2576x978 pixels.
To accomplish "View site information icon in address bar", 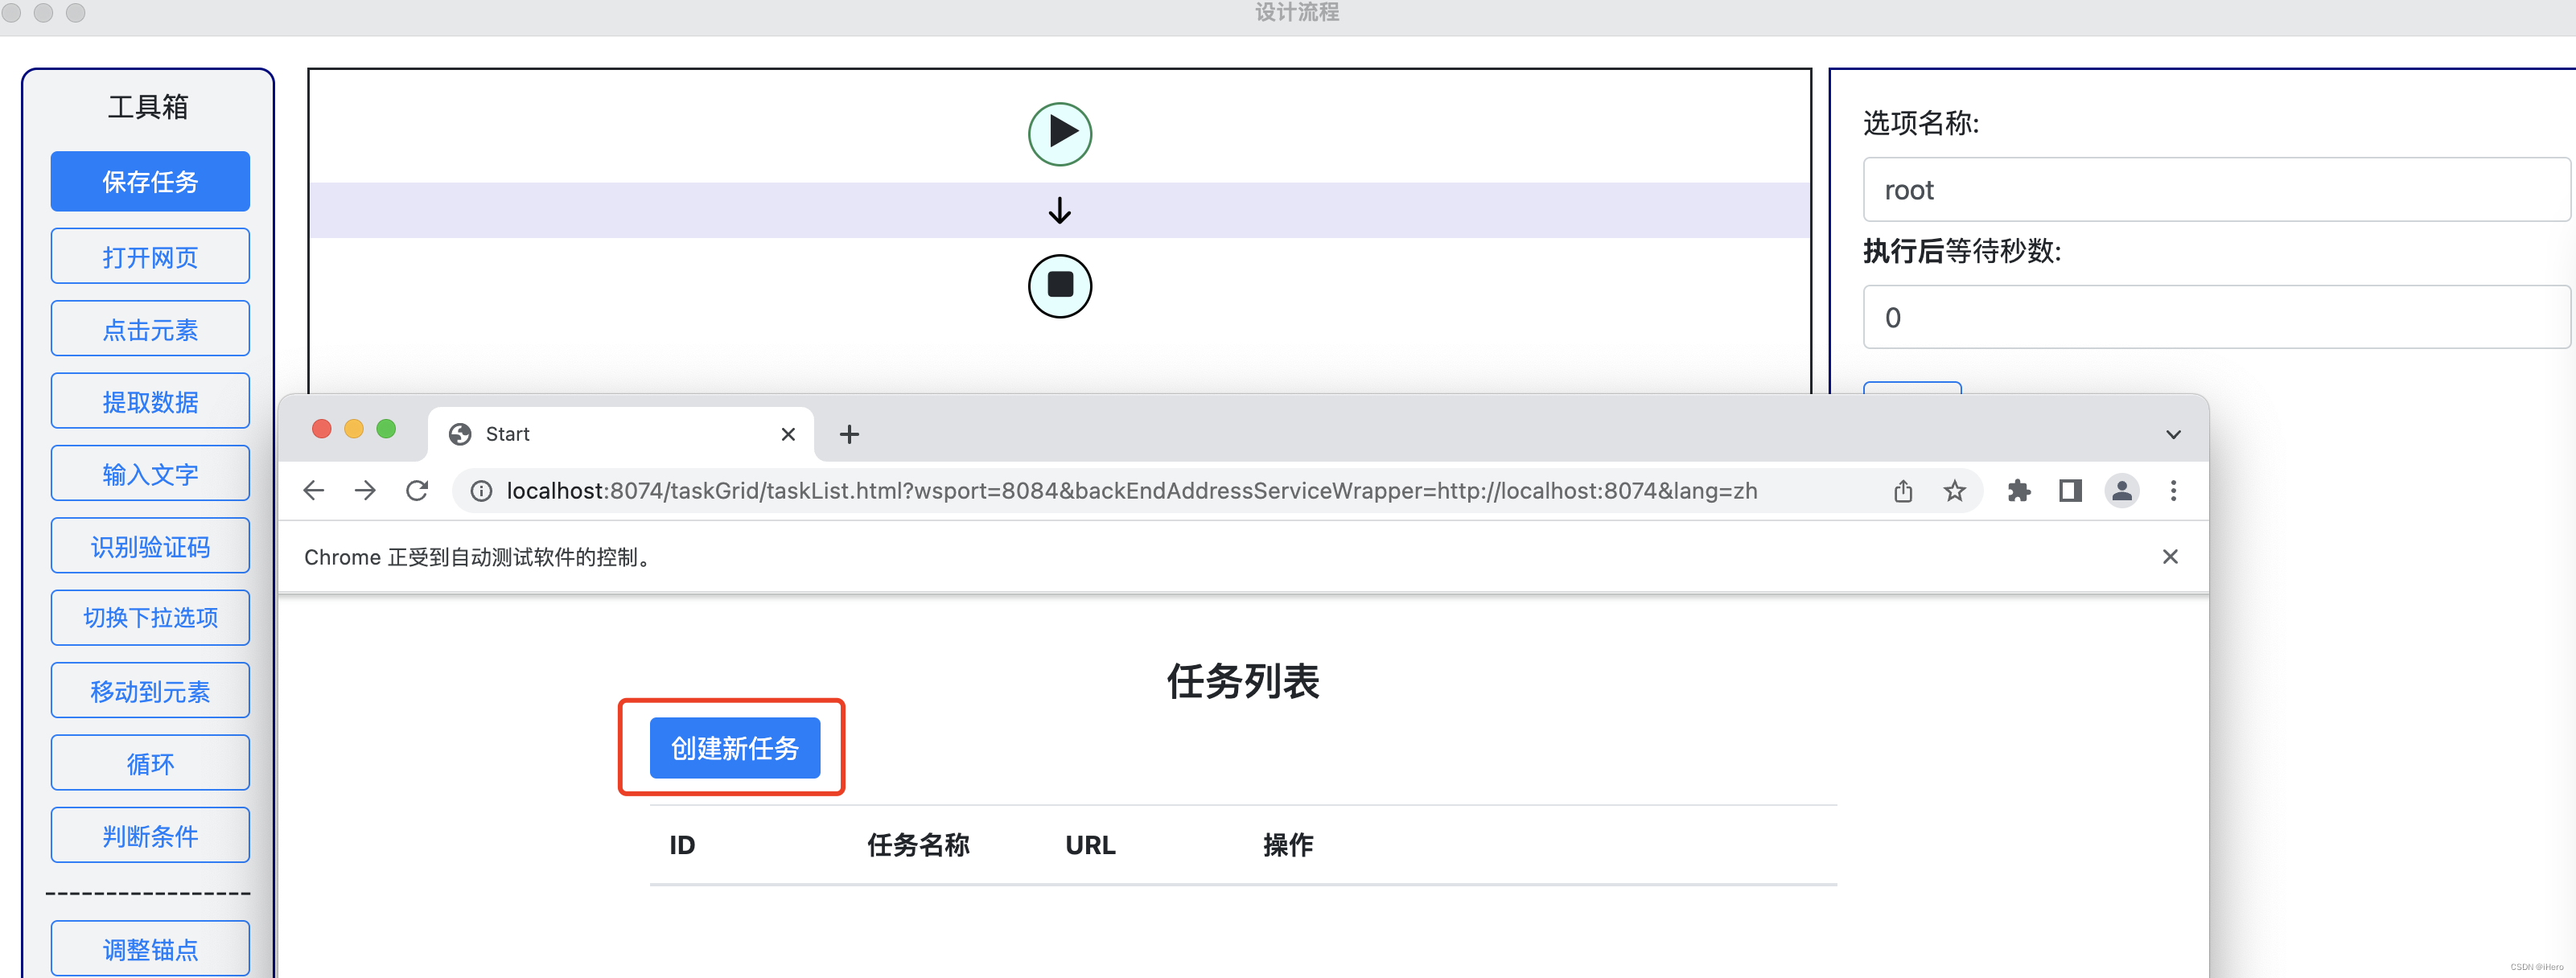I will 481,491.
